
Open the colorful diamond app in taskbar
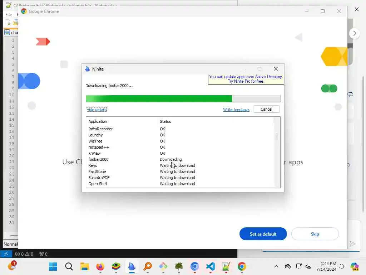click(163, 266)
